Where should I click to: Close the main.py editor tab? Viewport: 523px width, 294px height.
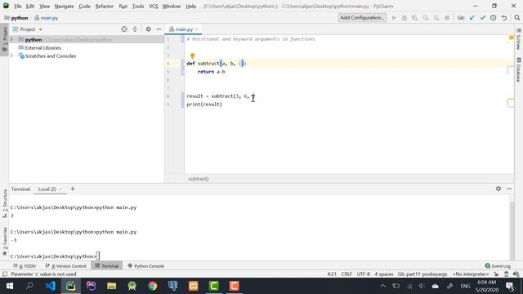(197, 29)
